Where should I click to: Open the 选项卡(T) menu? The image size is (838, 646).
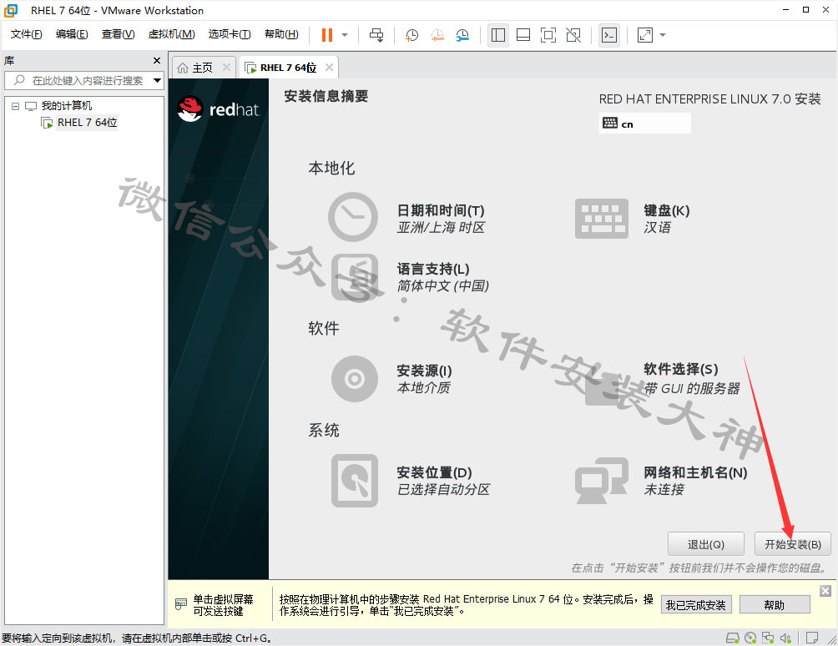230,34
